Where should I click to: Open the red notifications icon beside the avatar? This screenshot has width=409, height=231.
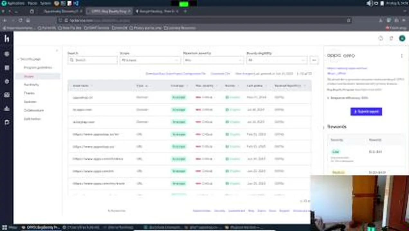pyautogui.click(x=391, y=38)
